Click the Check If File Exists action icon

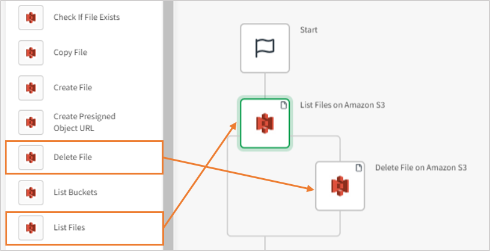click(31, 17)
